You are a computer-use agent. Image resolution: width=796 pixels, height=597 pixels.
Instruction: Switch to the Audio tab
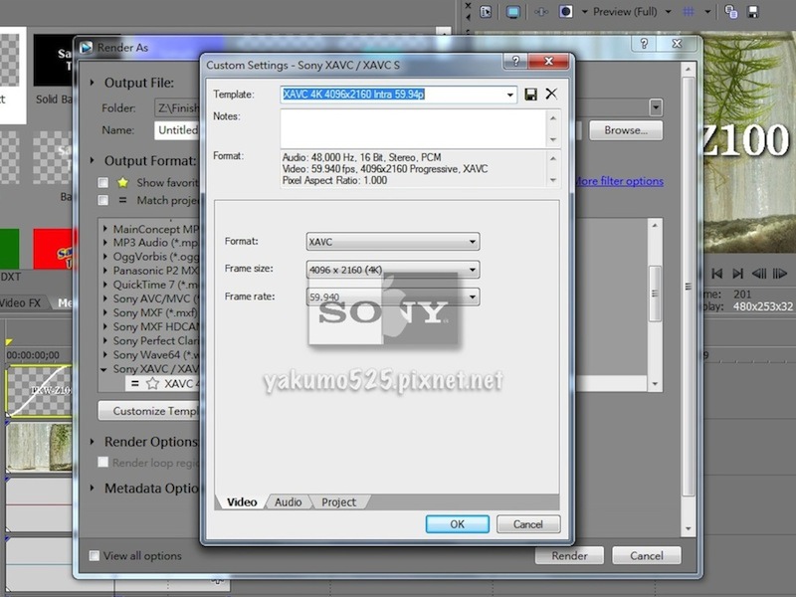pyautogui.click(x=289, y=502)
